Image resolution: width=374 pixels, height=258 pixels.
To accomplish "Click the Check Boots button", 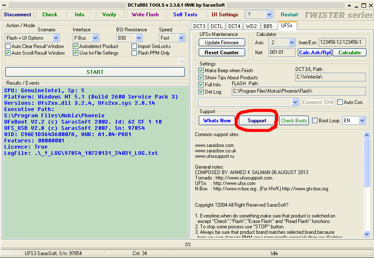I will click(294, 120).
